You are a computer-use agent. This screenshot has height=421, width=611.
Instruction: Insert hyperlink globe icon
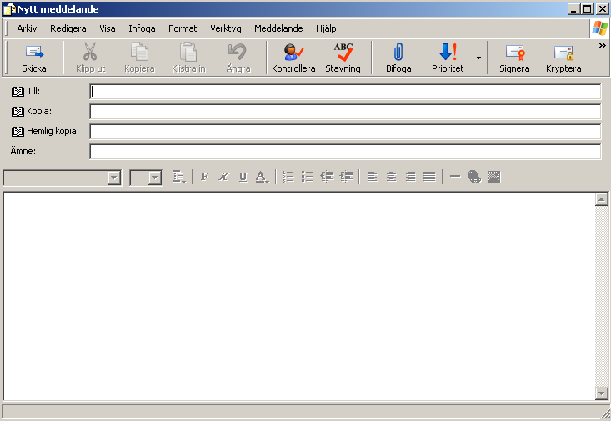tap(474, 177)
